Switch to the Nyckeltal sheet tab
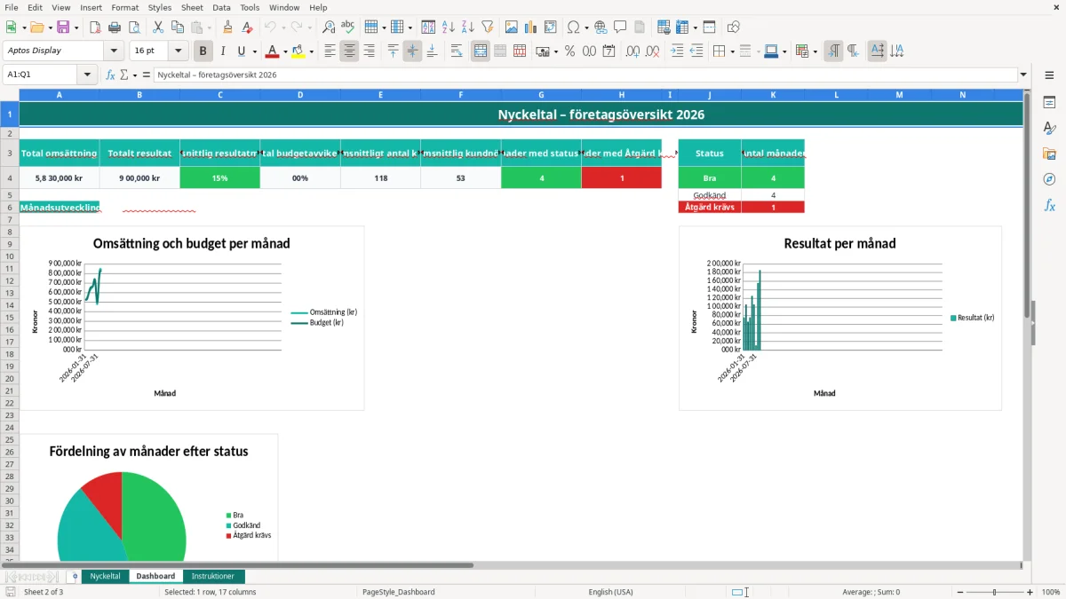The width and height of the screenshot is (1066, 599). pyautogui.click(x=105, y=576)
